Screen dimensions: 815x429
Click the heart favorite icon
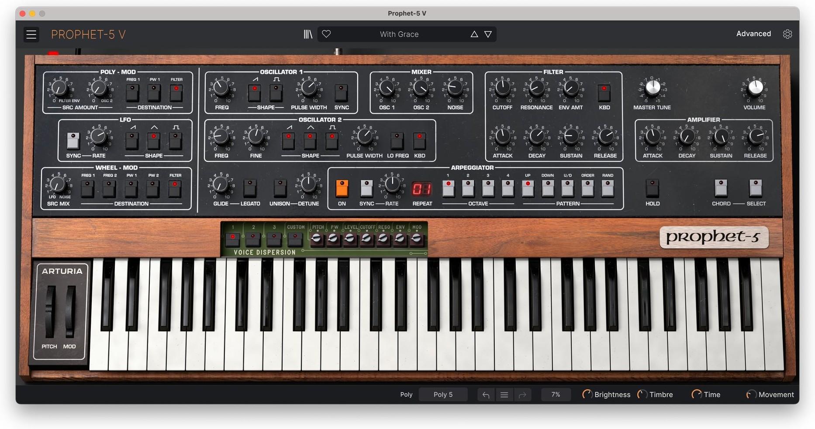pyautogui.click(x=326, y=34)
